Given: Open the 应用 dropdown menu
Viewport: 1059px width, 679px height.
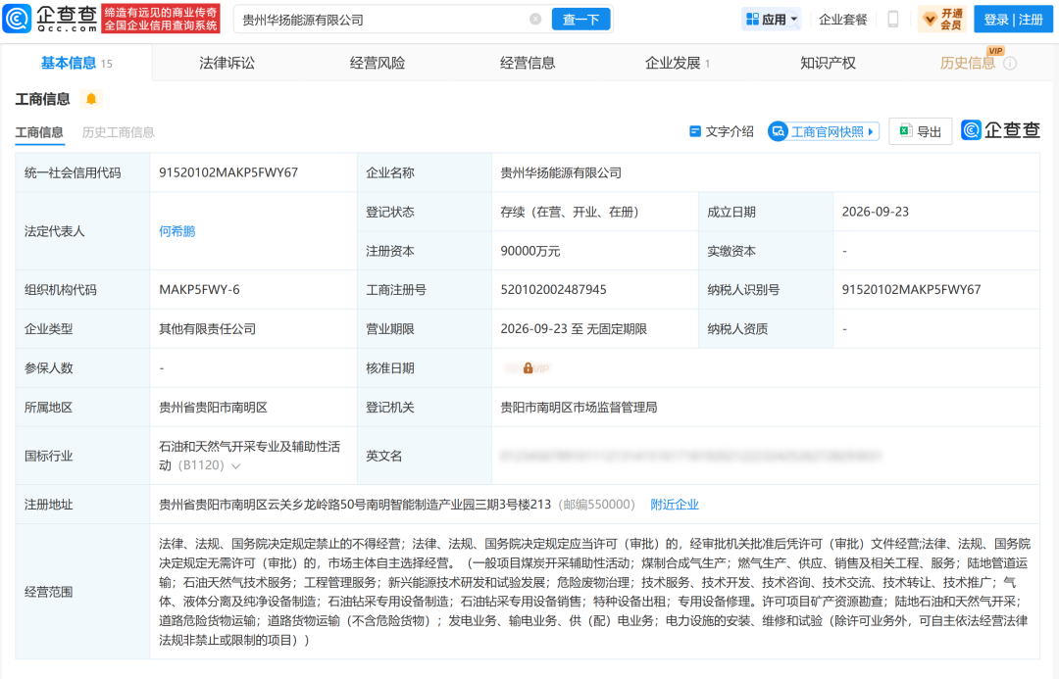Looking at the screenshot, I should (772, 19).
